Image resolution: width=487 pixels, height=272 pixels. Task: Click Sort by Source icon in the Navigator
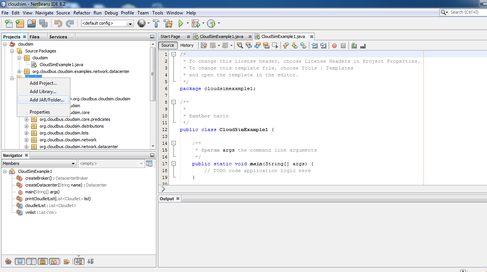click(x=91, y=261)
